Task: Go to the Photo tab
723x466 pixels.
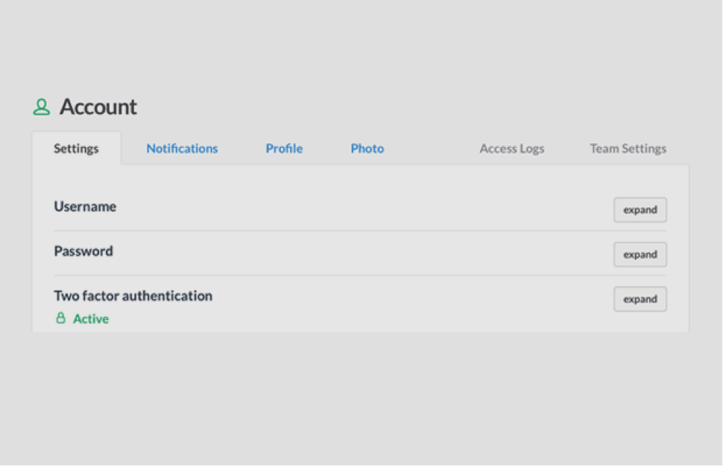Action: coord(367,148)
